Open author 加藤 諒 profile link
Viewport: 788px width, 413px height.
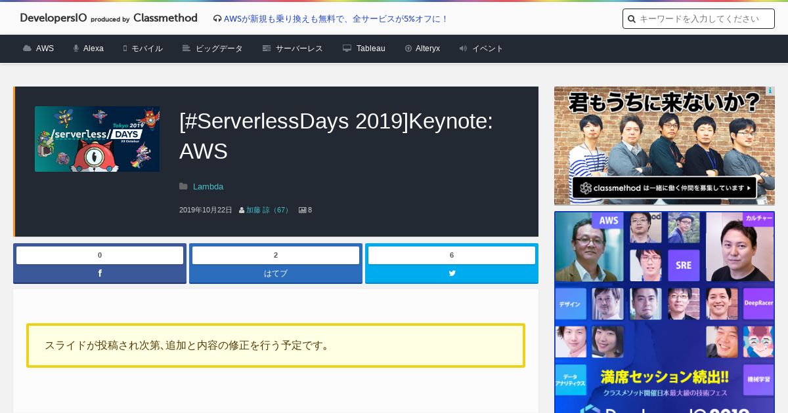(268, 210)
